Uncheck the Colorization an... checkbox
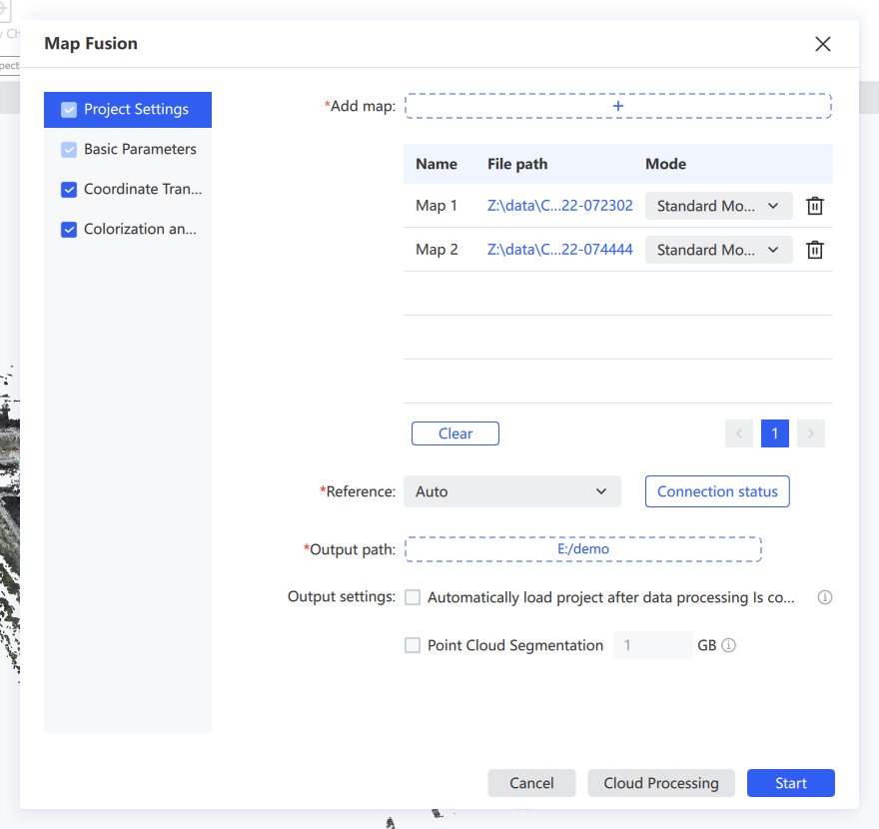Viewport: 879px width, 829px height. coord(69,230)
